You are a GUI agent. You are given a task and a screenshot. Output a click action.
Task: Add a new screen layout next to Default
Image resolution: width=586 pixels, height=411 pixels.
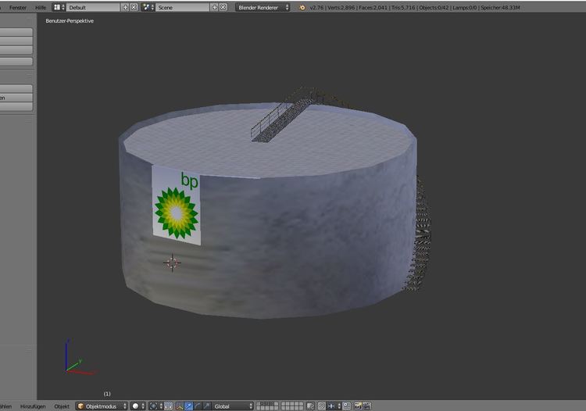125,7
